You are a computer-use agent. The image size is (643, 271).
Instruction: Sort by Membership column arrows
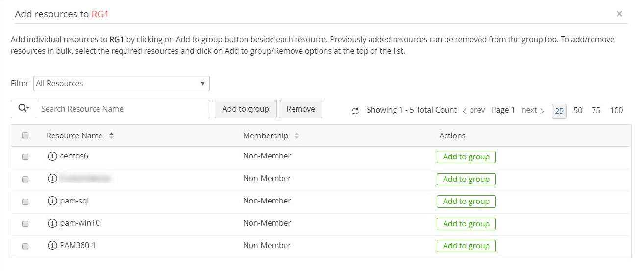tap(297, 136)
